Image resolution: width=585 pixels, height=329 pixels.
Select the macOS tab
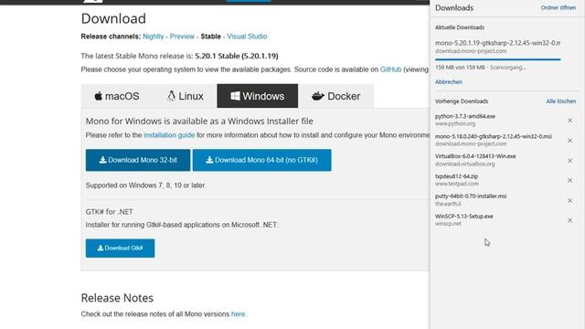[x=117, y=96]
